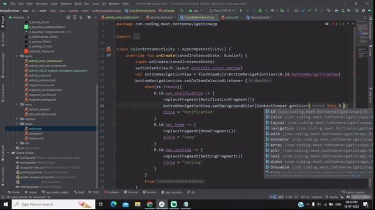Screen dimensions: 375x210
Task: Click UTF-8 encoding in the status bar
Action: coord(305,197)
